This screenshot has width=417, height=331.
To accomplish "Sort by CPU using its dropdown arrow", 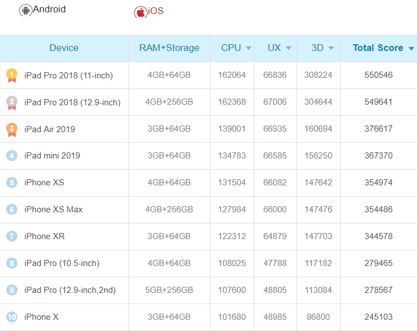I will tap(249, 48).
